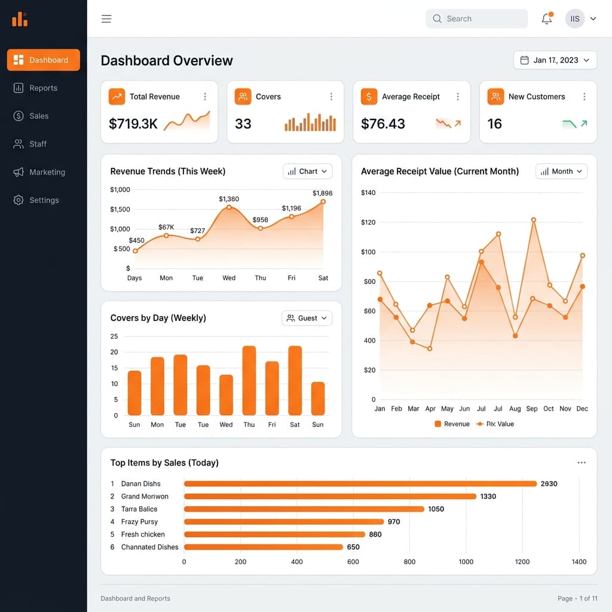Open Top Items by Sales options menu
This screenshot has width=612, height=612.
tap(581, 462)
